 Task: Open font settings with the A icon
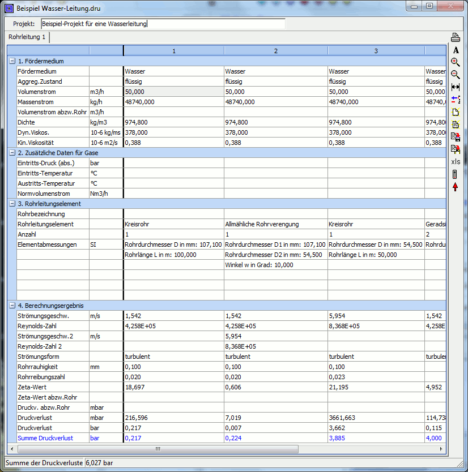click(456, 50)
